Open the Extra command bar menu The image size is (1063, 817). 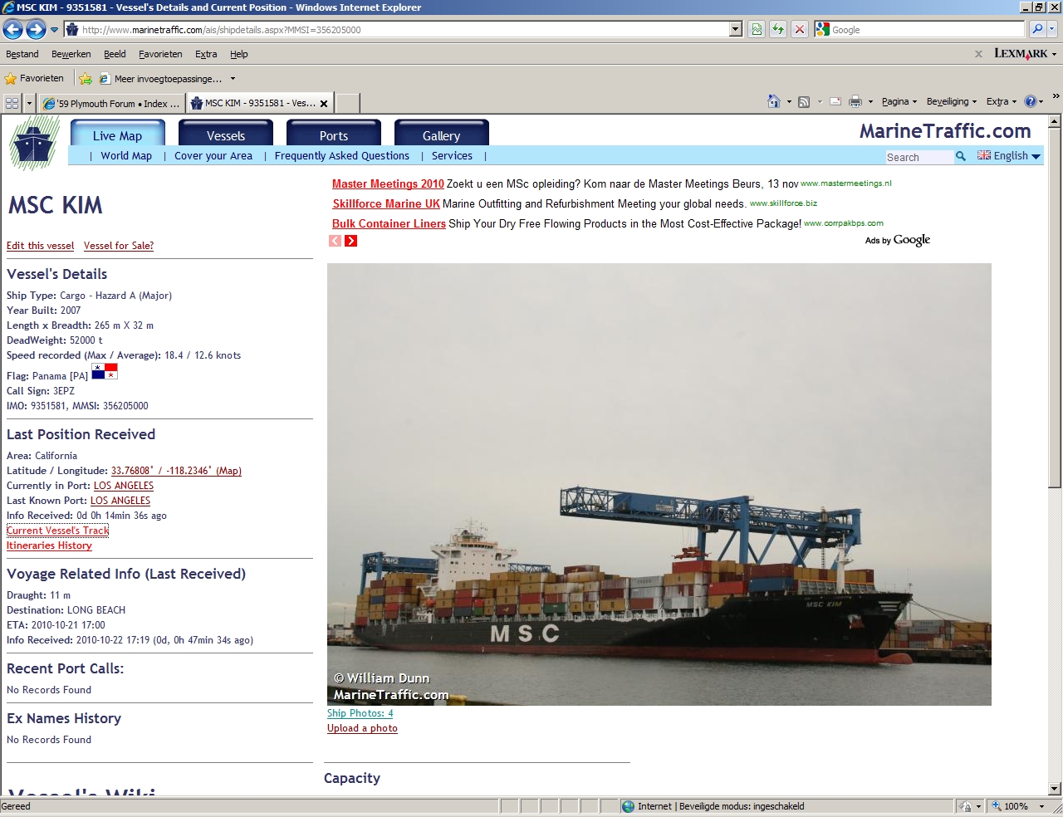pyautogui.click(x=1002, y=101)
